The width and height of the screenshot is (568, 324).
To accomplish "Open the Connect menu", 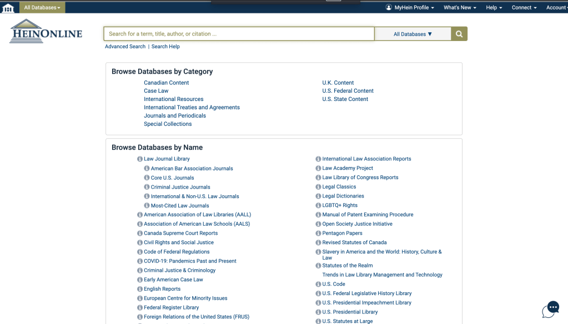I will (x=524, y=8).
